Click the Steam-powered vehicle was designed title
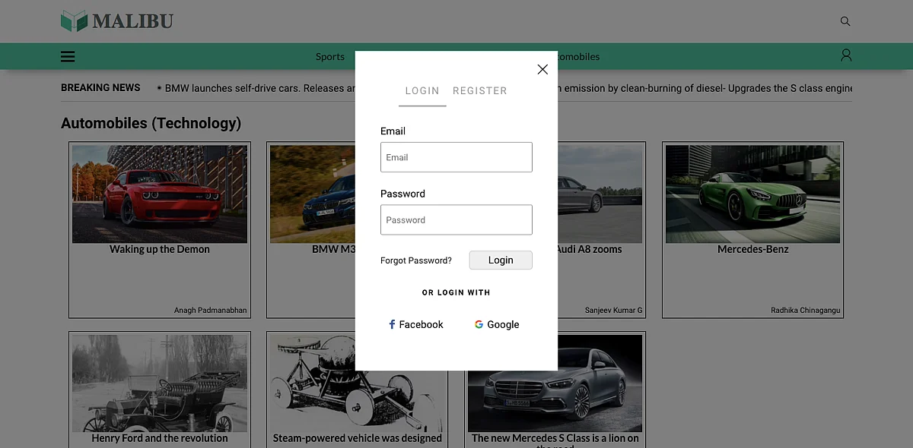913x448 pixels. tap(358, 438)
